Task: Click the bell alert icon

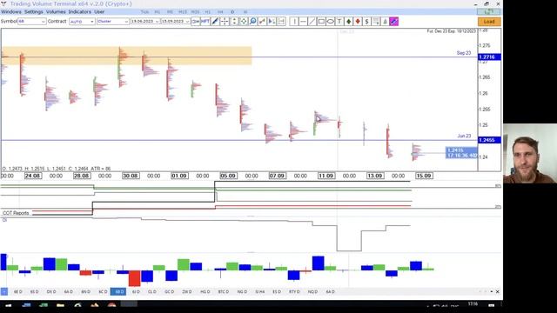Action: pos(385,21)
